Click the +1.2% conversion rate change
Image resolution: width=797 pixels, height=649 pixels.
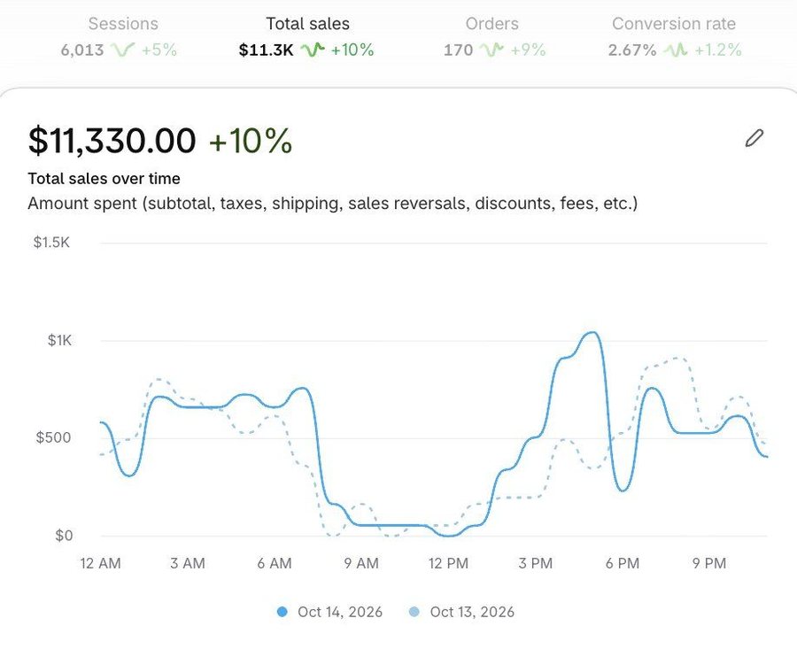717,50
